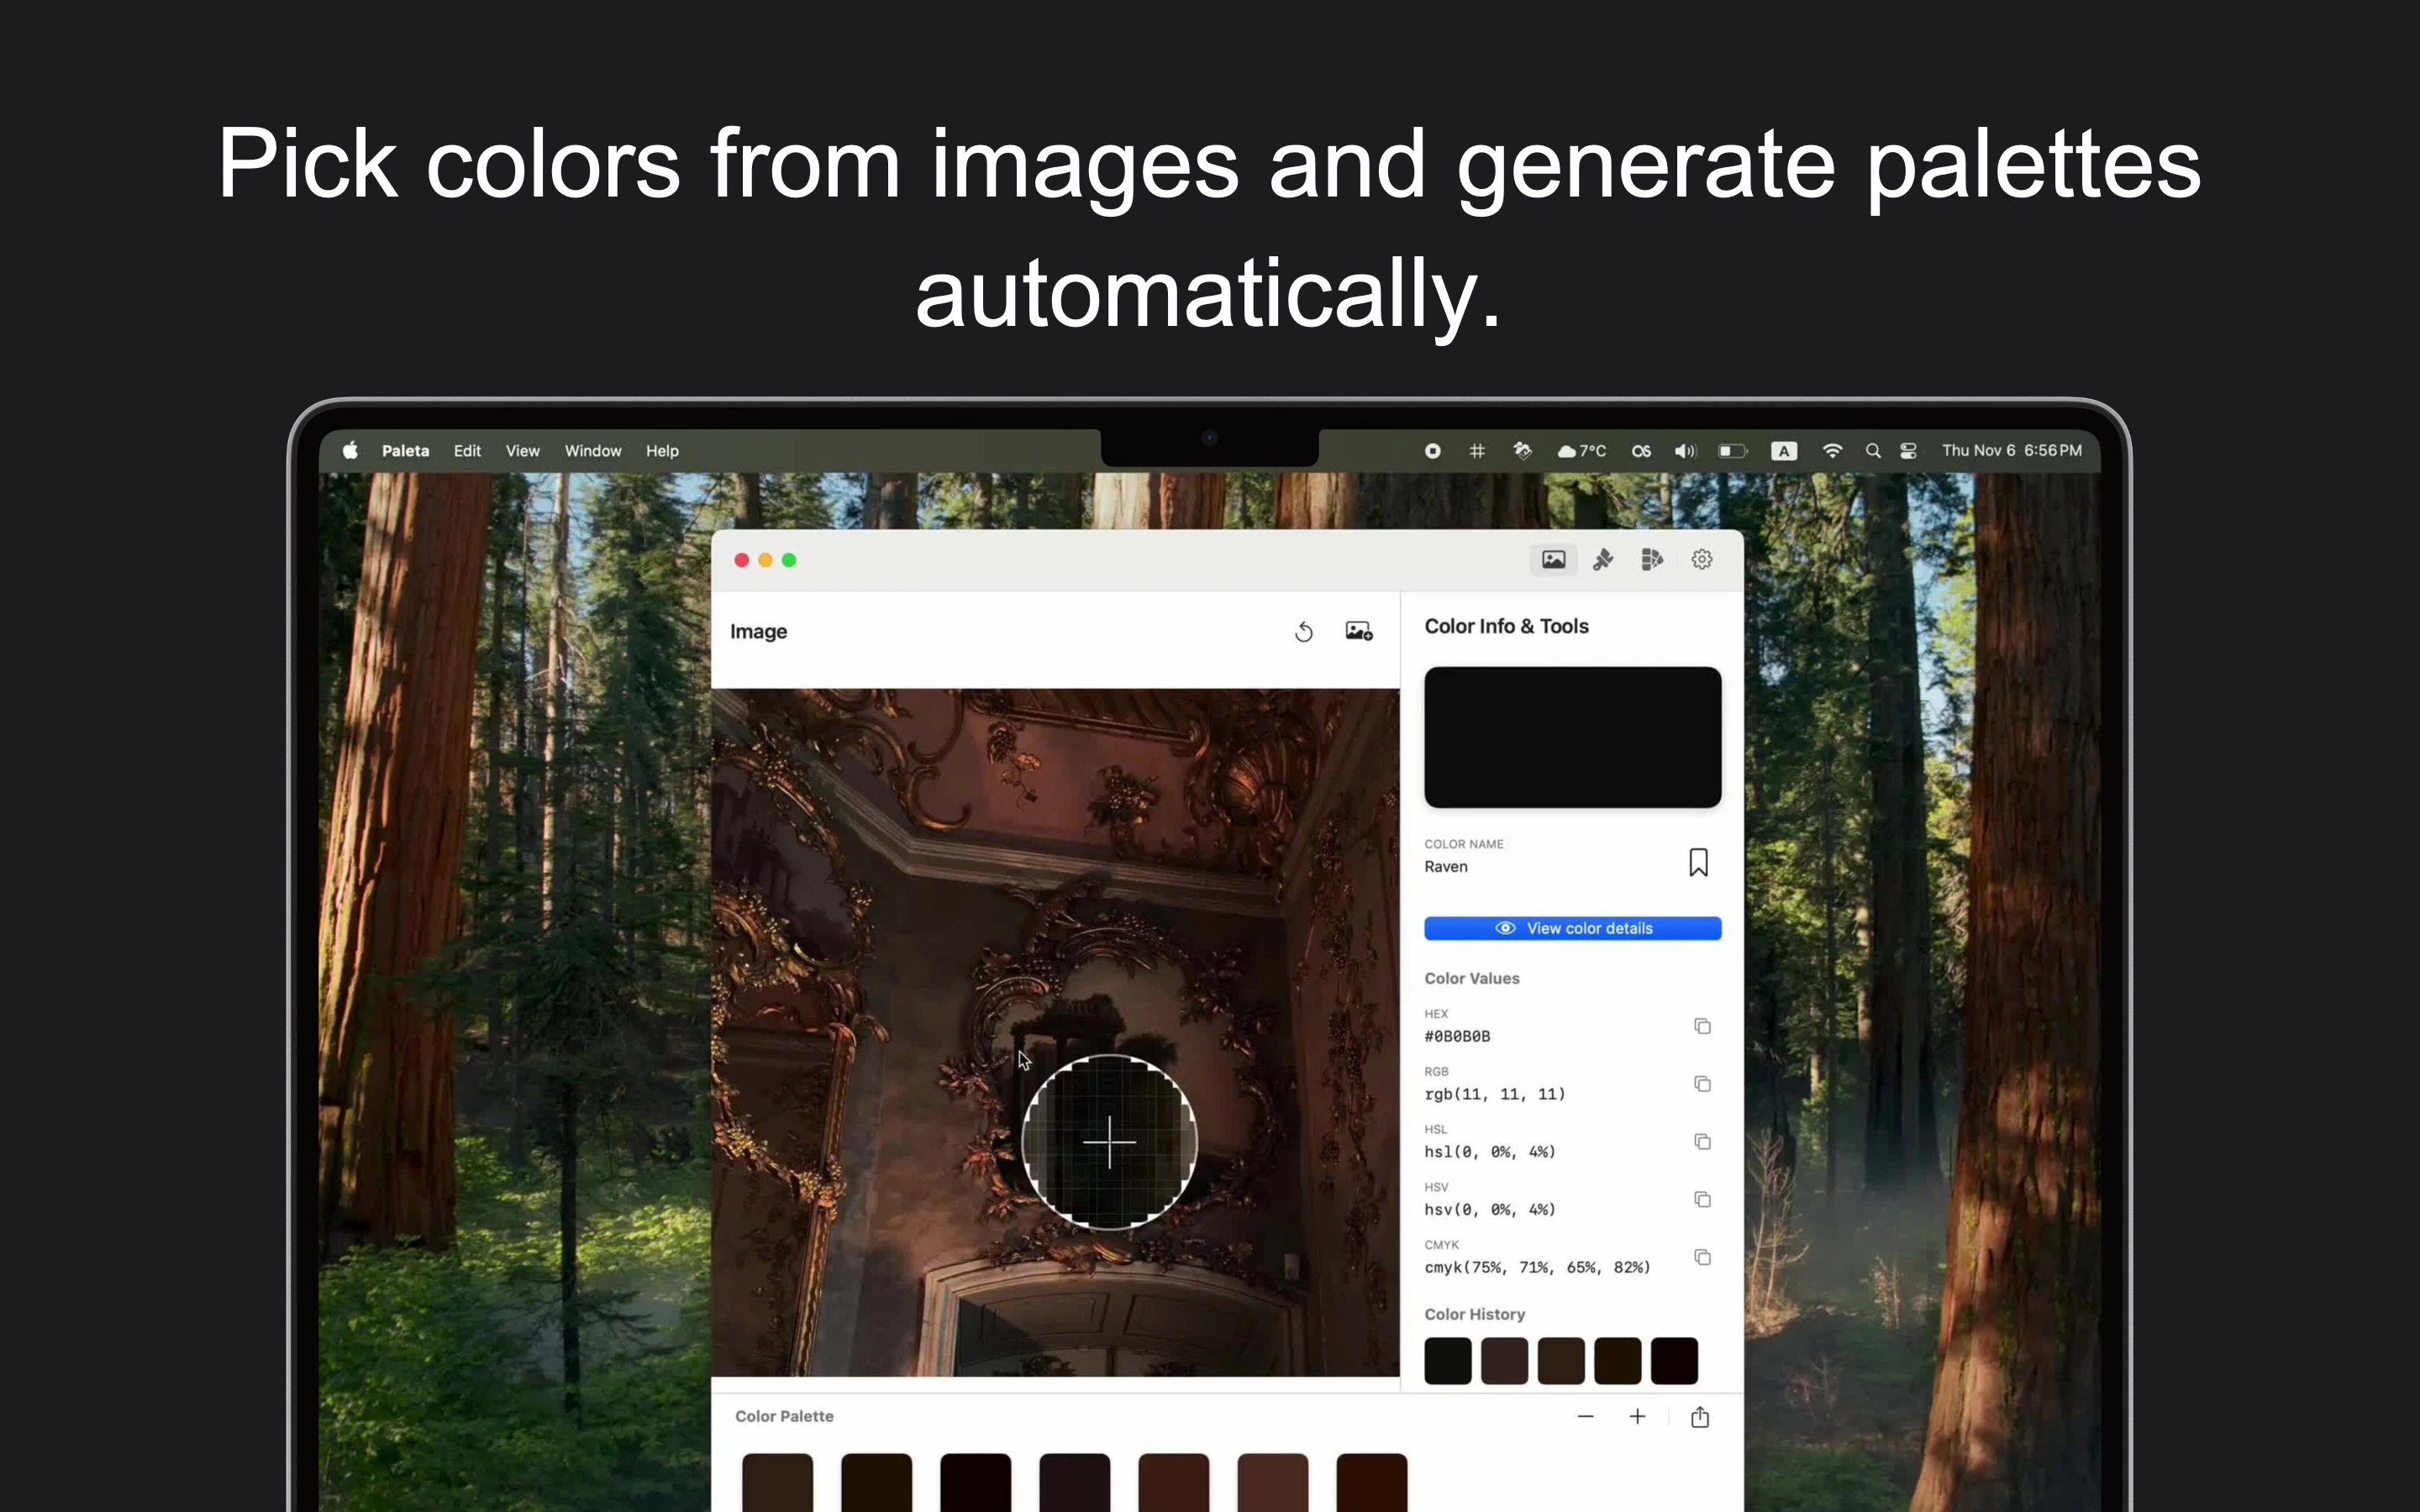Remove a color with the minus button
Viewport: 2420px width, 1512px height.
pyautogui.click(x=1585, y=1416)
